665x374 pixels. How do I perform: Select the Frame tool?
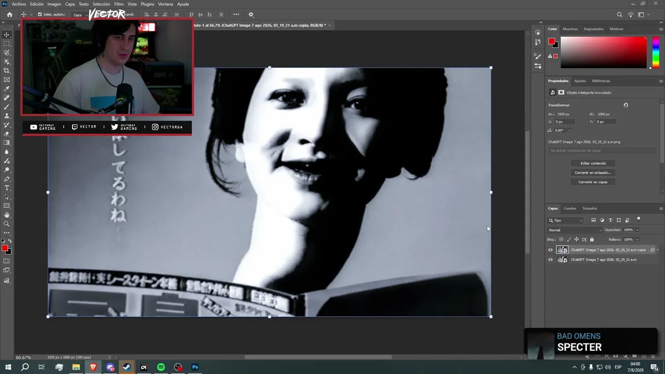tap(7, 79)
